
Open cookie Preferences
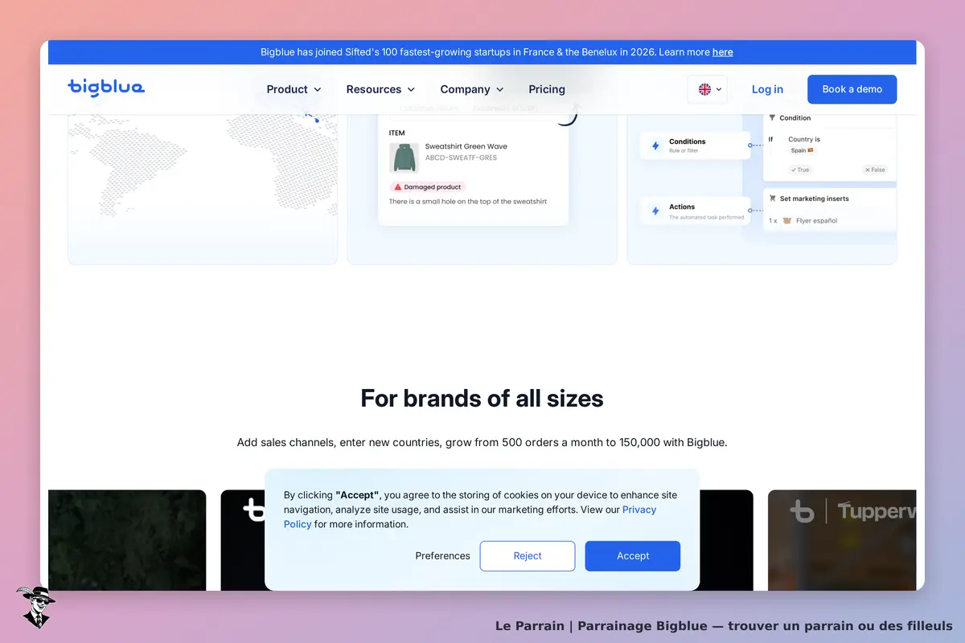pos(443,556)
